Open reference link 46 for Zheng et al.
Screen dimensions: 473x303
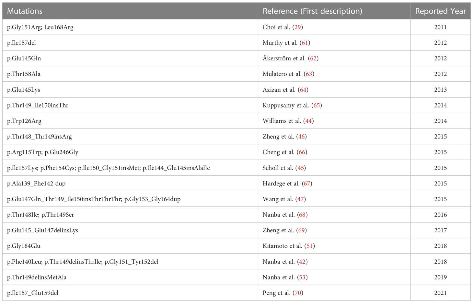tap(302, 137)
